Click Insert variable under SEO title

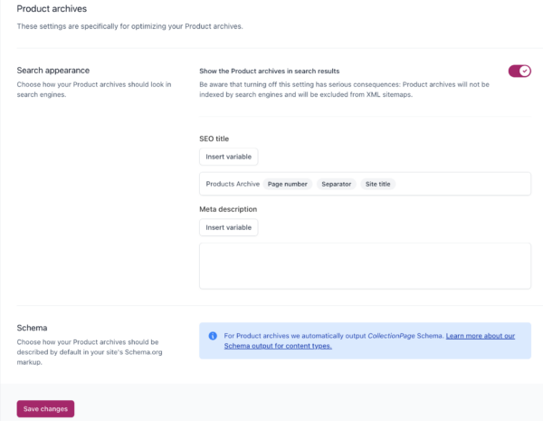click(x=228, y=157)
